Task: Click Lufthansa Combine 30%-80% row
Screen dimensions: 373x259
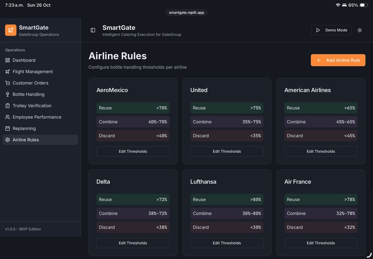Action: click(x=227, y=213)
